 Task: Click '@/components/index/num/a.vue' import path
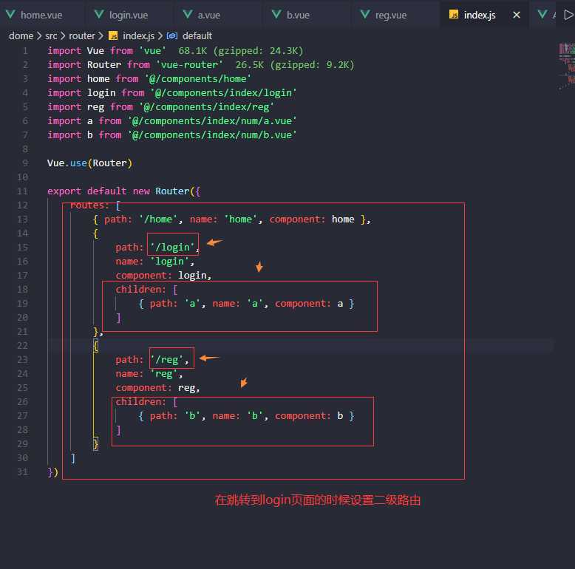coord(212,121)
